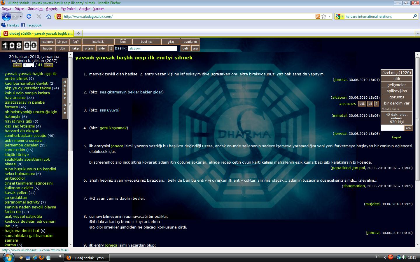Click the browser Forward arrow
This screenshot has width=420, height=262.
click(x=15, y=17)
